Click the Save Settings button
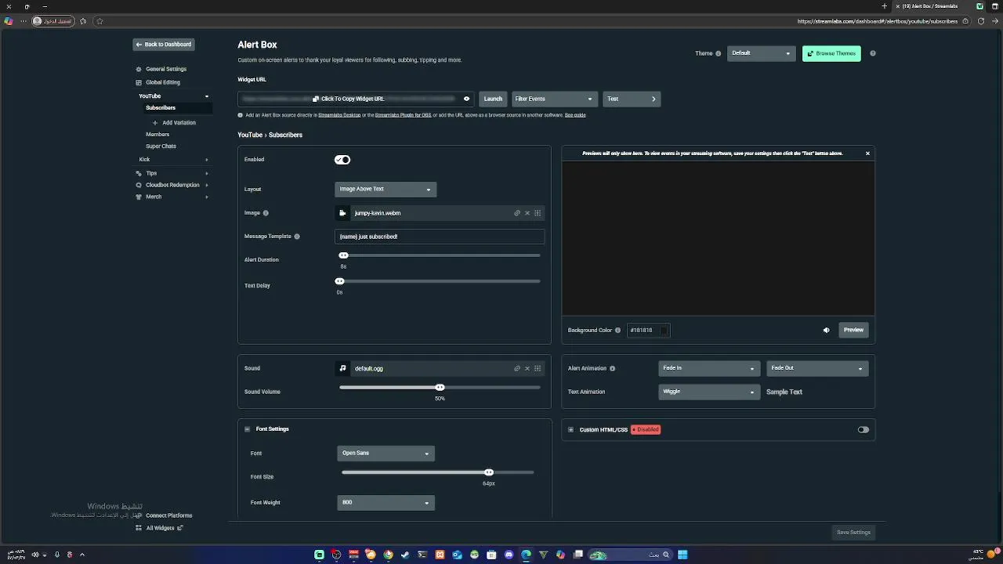The height and width of the screenshot is (564, 1003). (853, 533)
